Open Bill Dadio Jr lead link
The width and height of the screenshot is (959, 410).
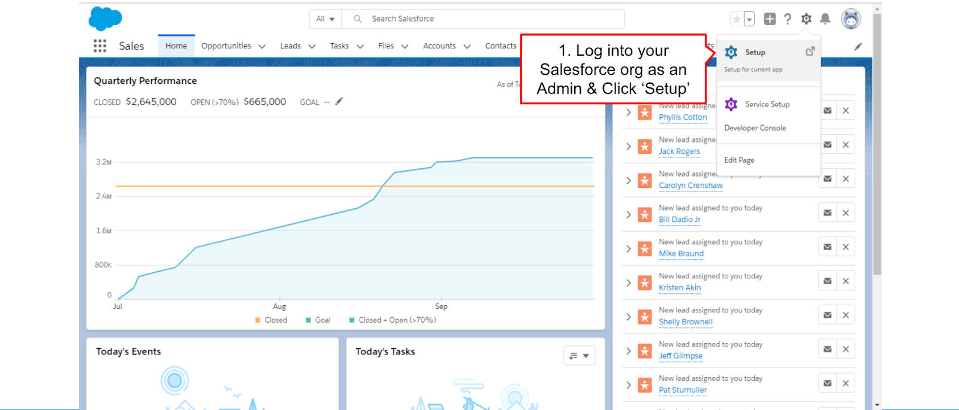click(x=680, y=220)
